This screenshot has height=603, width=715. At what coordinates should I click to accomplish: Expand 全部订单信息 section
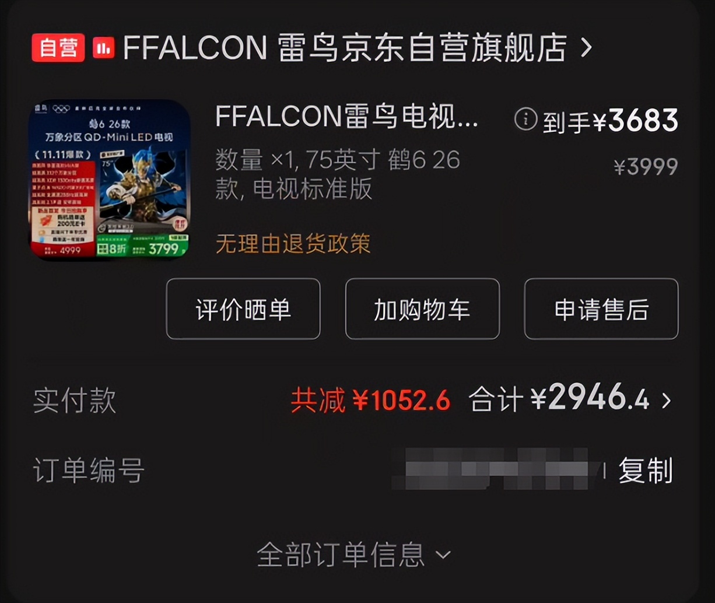[x=354, y=555]
